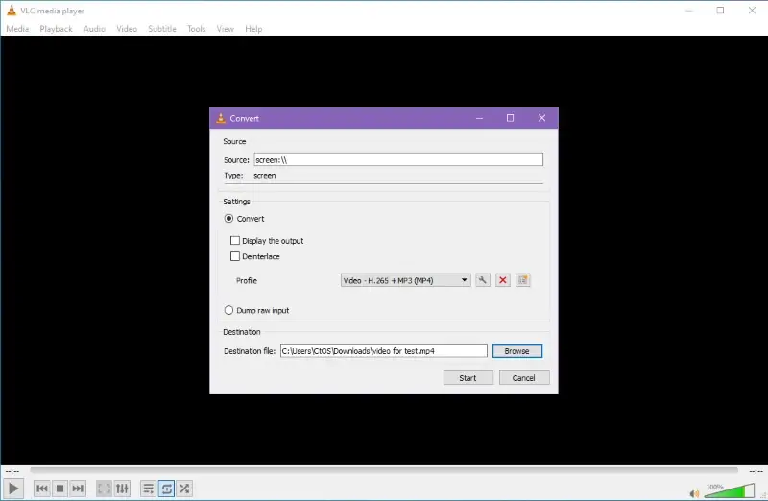Screen dimensions: 768x501
Task: Open the Playback menu
Action: pos(56,29)
